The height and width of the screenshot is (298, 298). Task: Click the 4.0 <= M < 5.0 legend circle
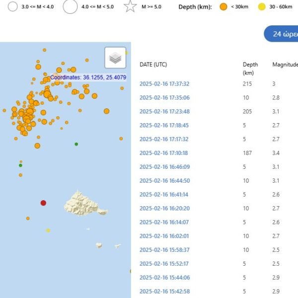click(70, 7)
